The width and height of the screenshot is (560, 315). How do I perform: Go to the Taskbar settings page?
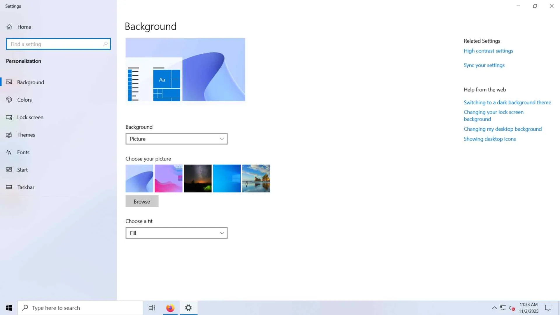click(26, 187)
